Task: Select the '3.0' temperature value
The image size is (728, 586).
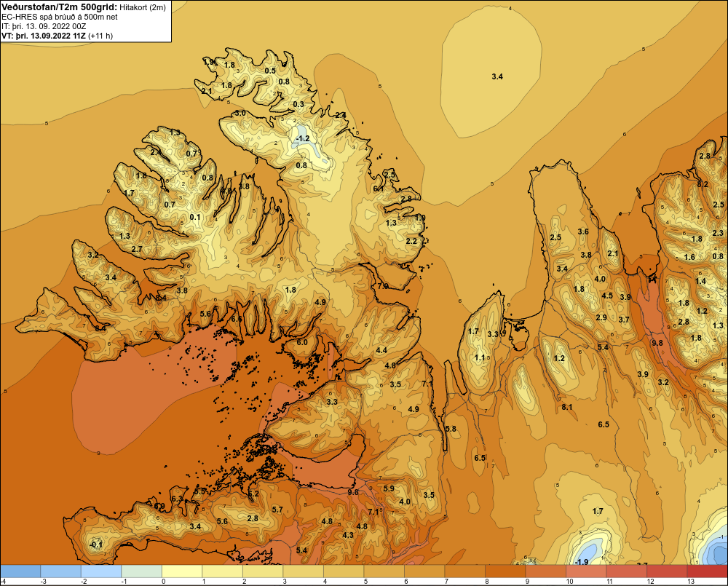Action: click(x=240, y=113)
